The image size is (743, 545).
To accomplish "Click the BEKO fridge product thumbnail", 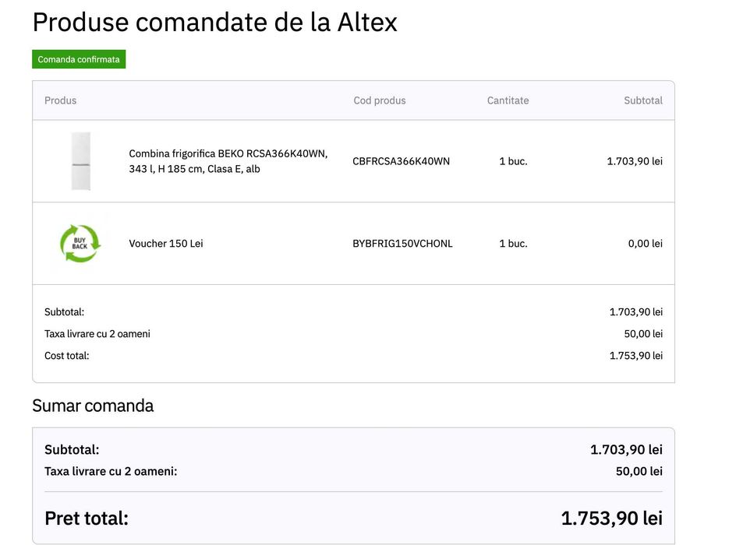I will click(x=80, y=161).
